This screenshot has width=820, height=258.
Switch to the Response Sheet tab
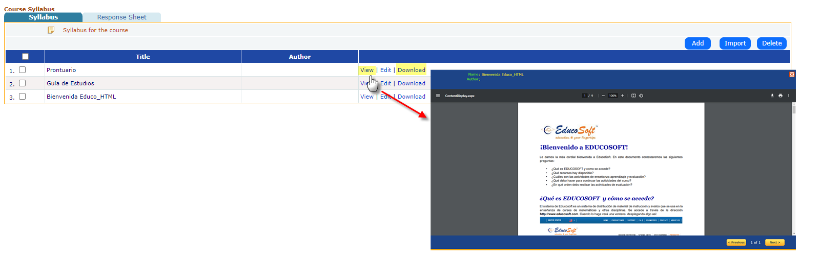click(121, 17)
